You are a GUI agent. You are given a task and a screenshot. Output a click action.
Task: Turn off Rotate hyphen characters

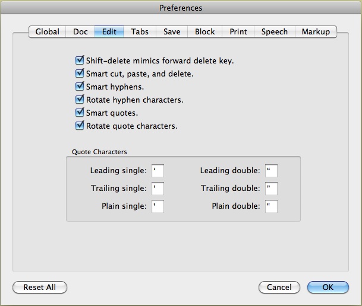(x=80, y=100)
